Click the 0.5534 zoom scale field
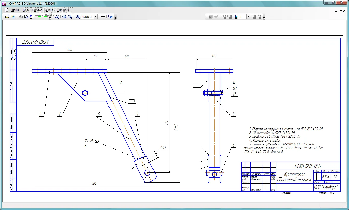This screenshot has width=349, height=210. [x=87, y=17]
